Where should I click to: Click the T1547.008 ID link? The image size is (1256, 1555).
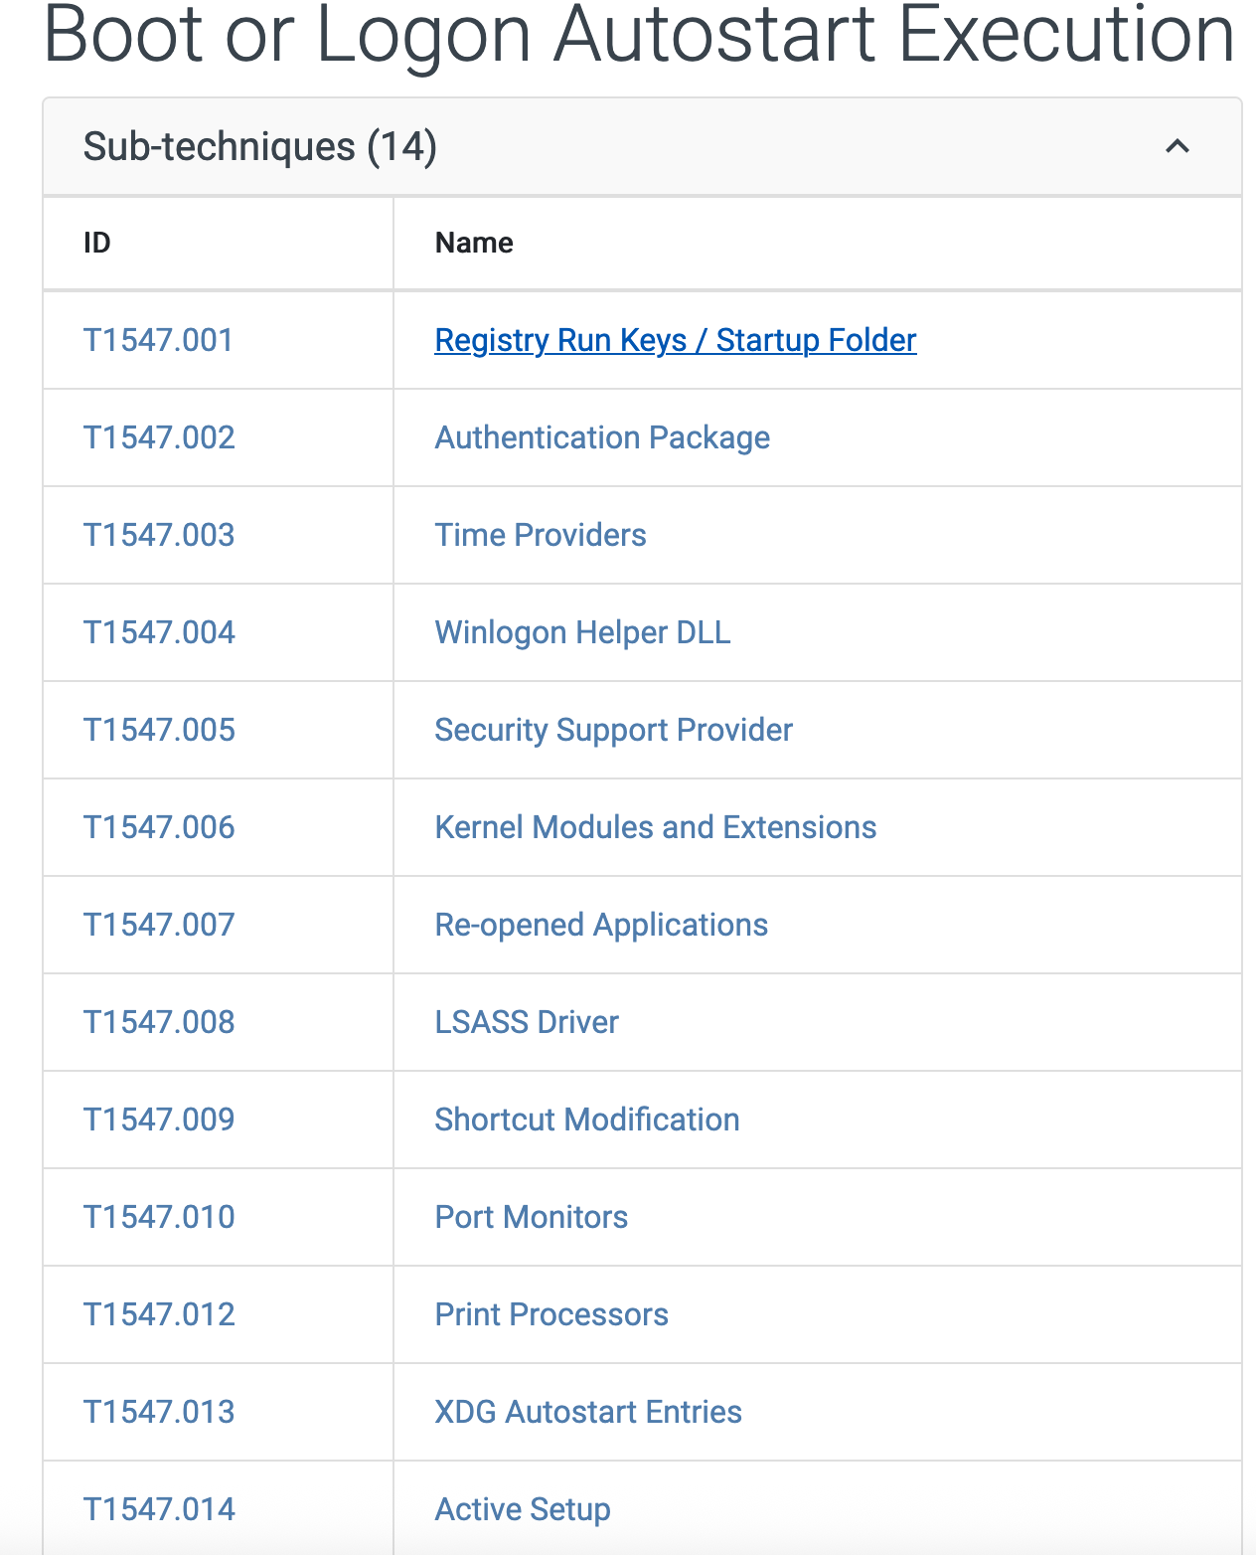click(x=159, y=1022)
